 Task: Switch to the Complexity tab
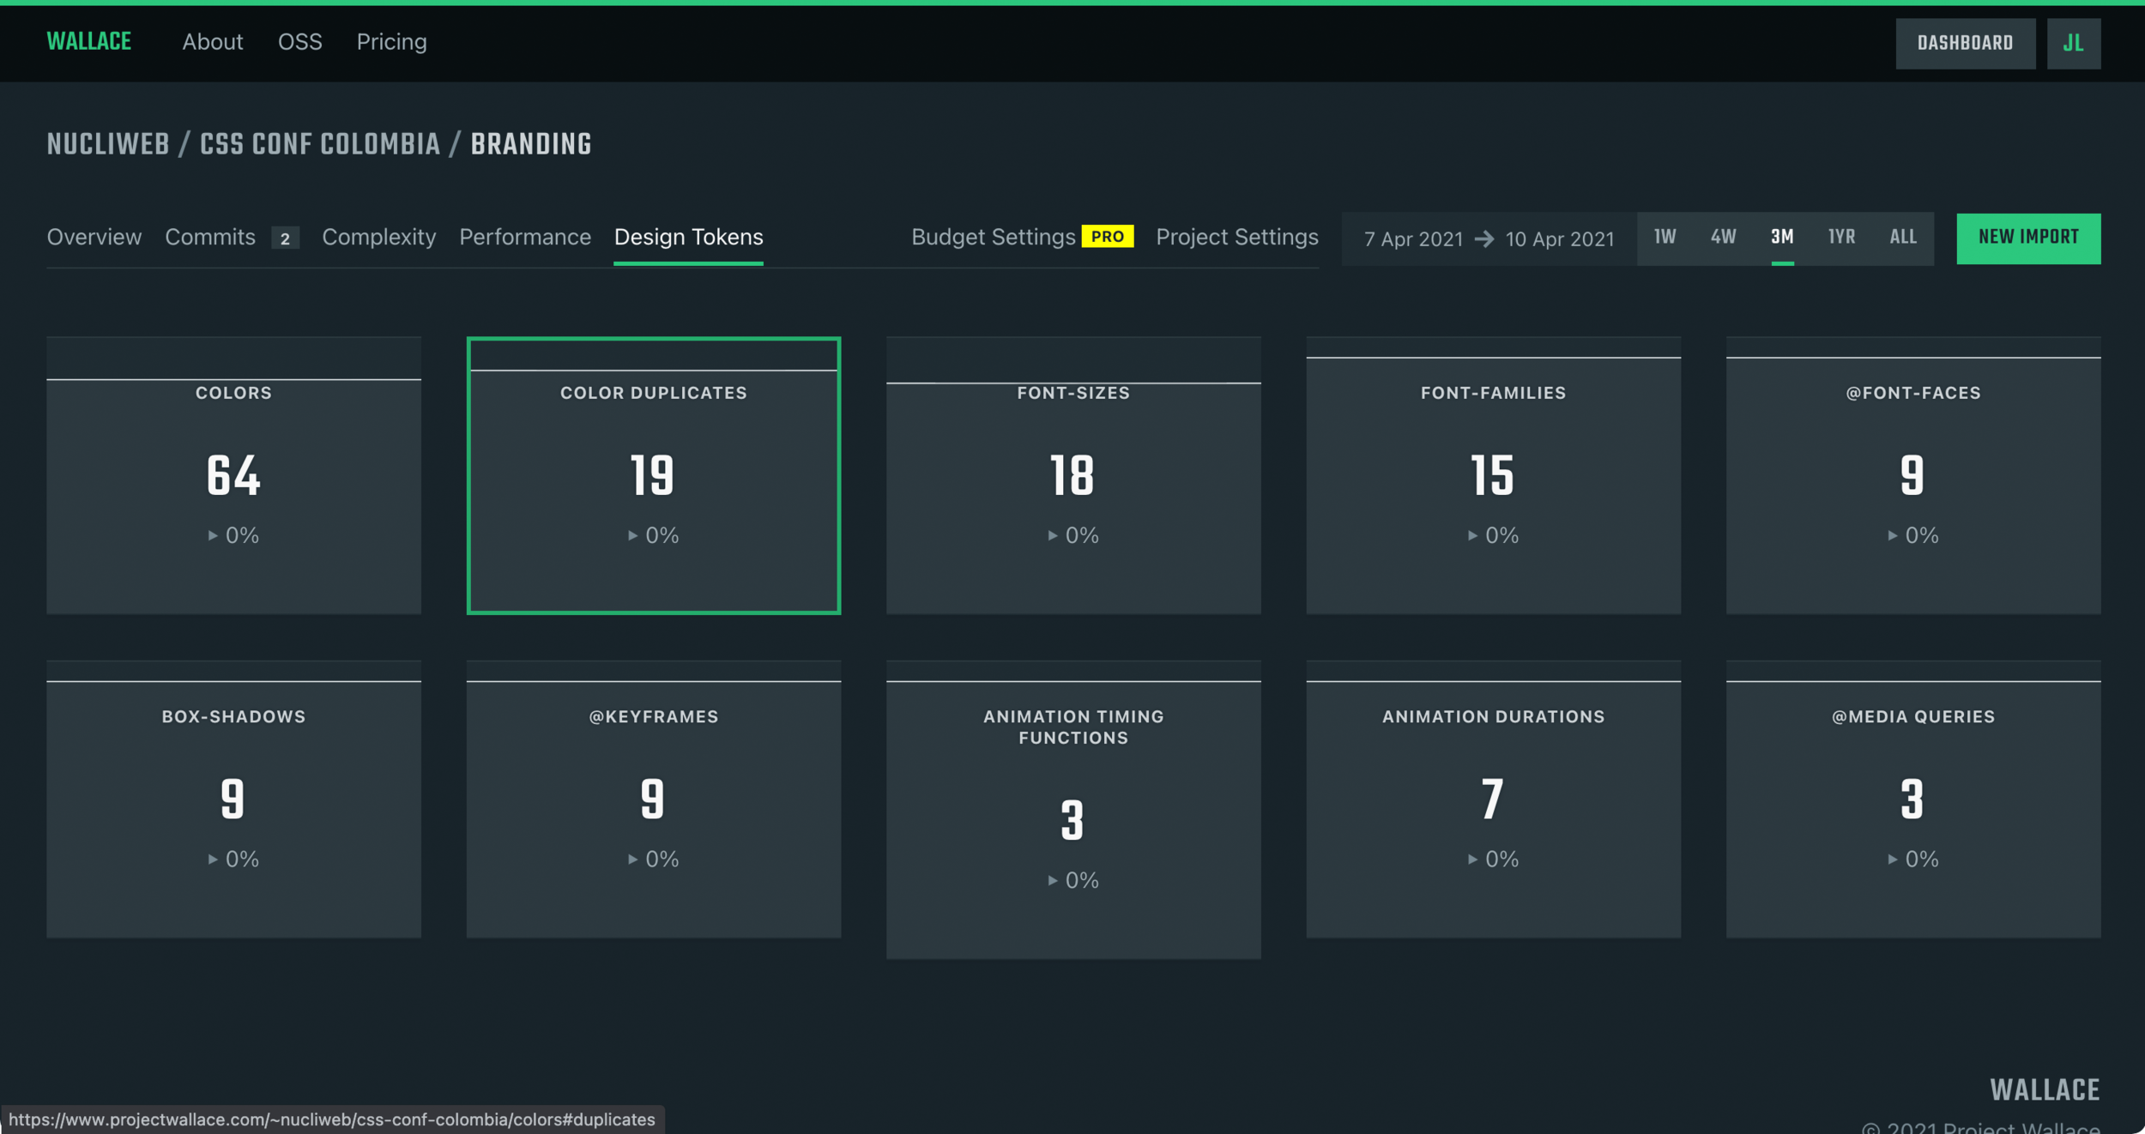point(378,238)
